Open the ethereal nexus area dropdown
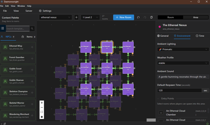 (x=55, y=18)
